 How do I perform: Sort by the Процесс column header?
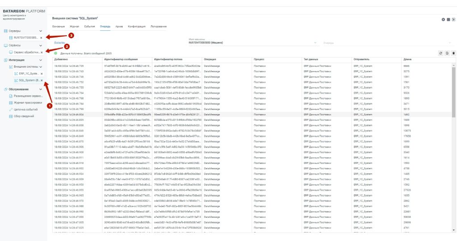tap(259, 59)
